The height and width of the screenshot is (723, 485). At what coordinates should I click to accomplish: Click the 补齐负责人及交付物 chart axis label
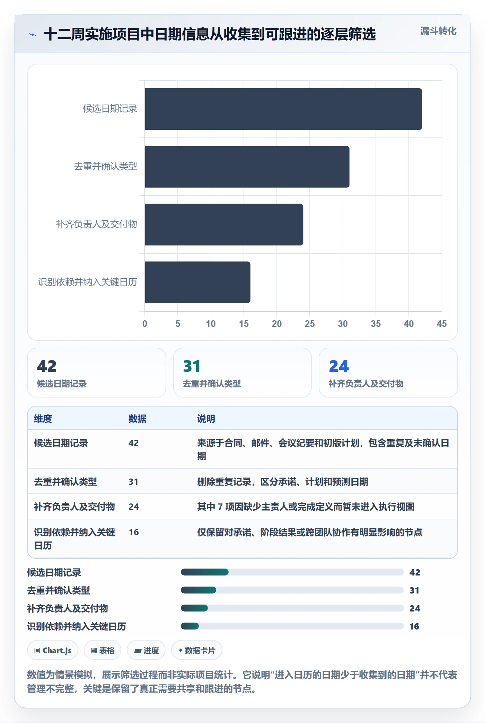97,224
